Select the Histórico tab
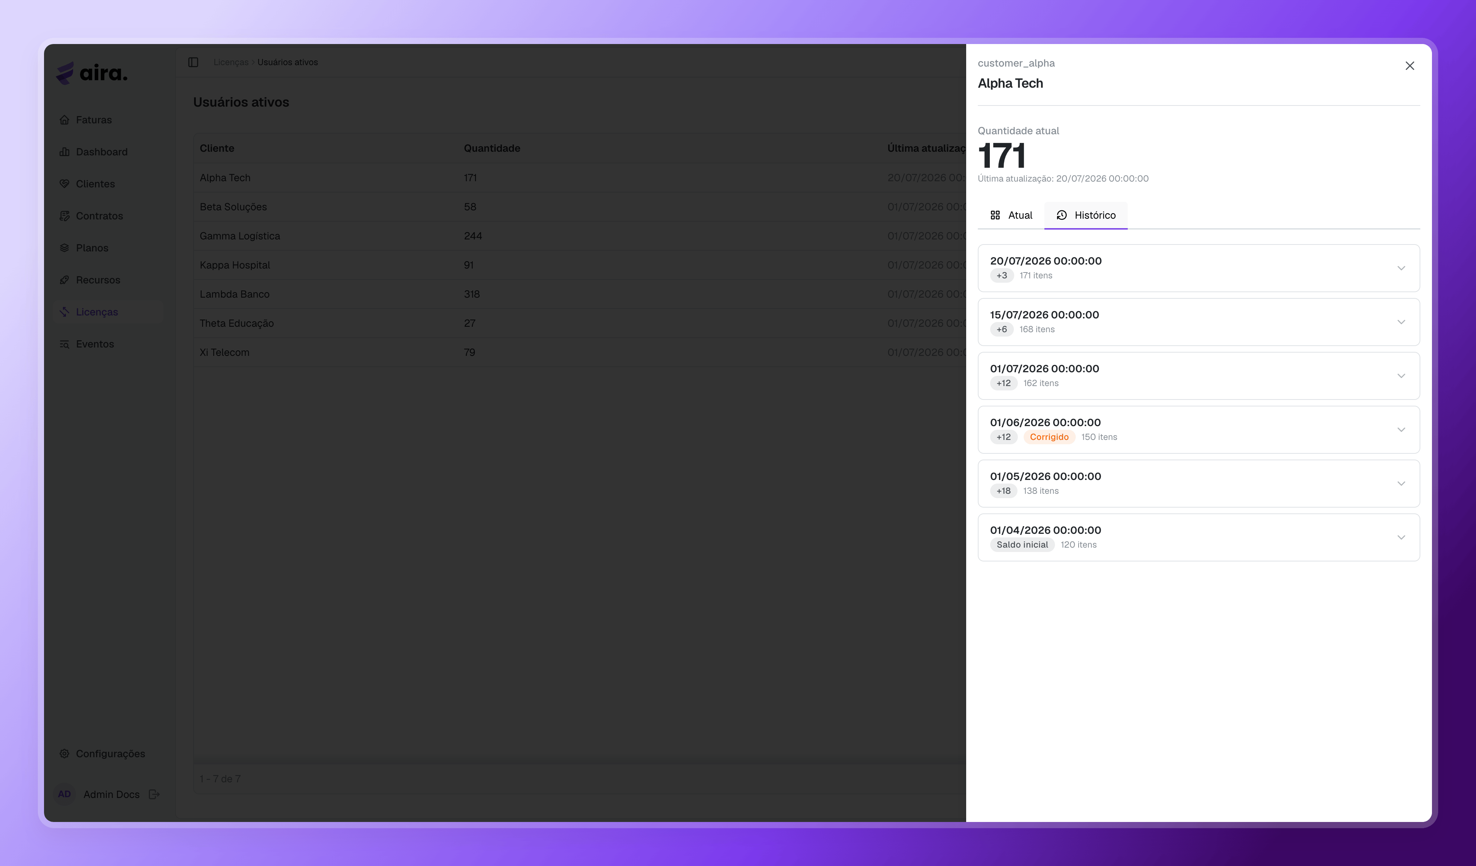This screenshot has height=866, width=1476. pos(1086,215)
